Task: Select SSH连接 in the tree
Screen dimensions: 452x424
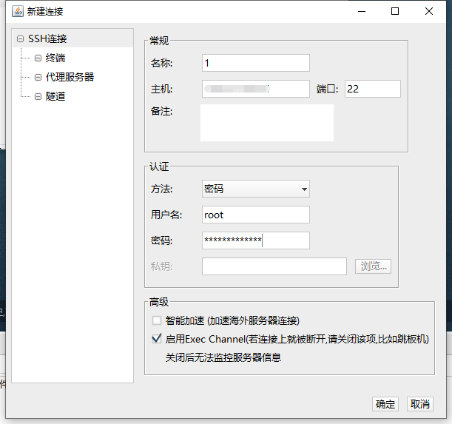Action: point(47,38)
